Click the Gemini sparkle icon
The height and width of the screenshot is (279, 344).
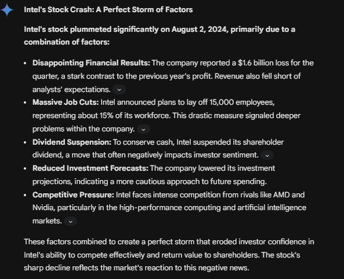[x=7, y=10]
